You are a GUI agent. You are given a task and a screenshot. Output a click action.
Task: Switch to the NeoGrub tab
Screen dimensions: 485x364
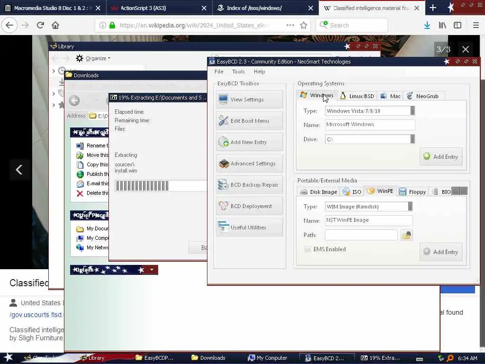click(423, 96)
